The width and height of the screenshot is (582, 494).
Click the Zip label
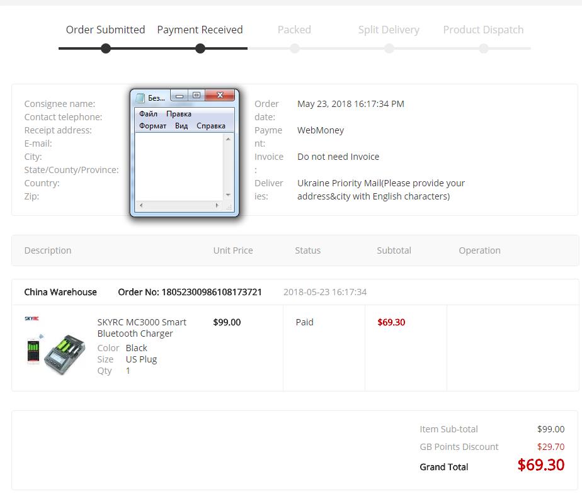pos(31,196)
